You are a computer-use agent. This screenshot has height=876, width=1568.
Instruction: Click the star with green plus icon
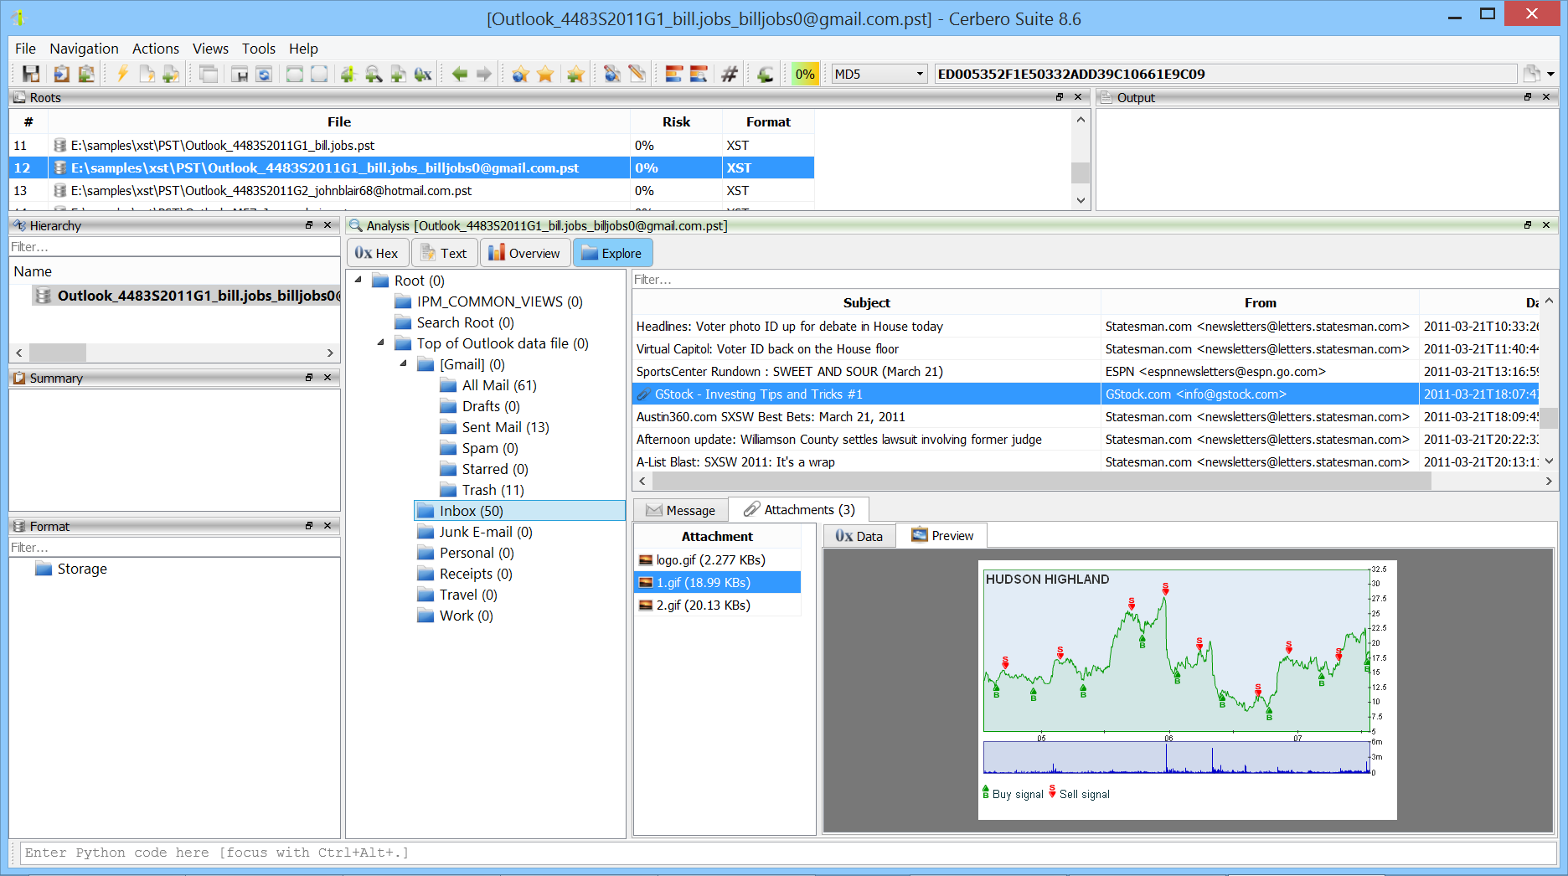[x=575, y=75]
